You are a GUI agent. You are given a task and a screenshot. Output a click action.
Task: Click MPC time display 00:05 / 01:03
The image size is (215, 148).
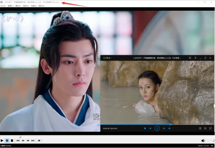point(203,146)
